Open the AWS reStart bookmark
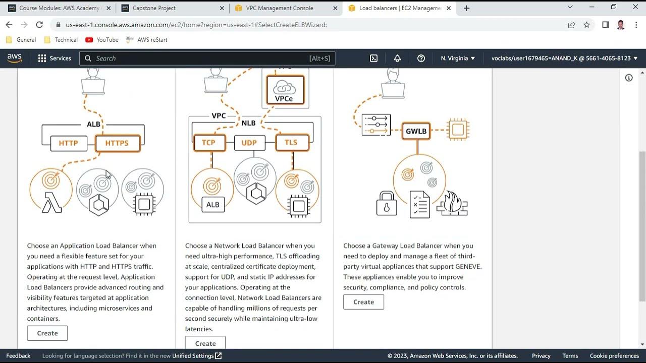This screenshot has height=363, width=646. 146,40
